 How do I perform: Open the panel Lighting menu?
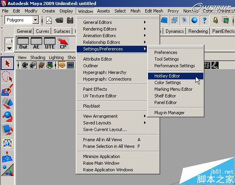[56, 57]
